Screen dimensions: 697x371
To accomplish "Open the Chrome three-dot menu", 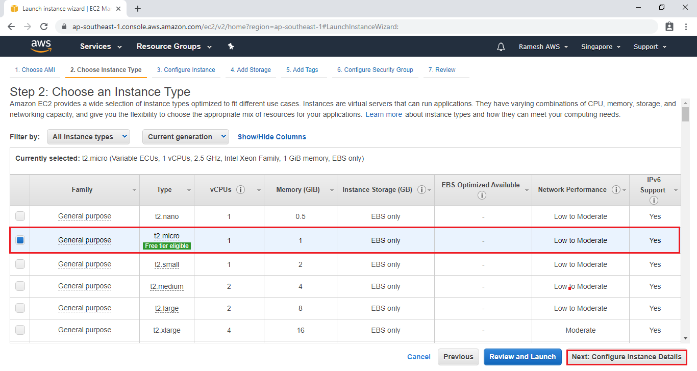I will coord(686,27).
